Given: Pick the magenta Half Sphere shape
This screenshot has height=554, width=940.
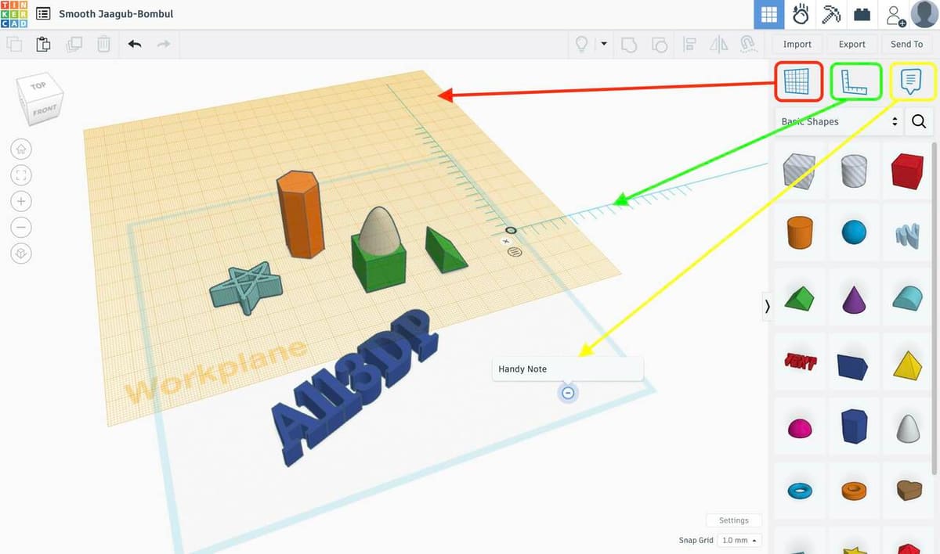Looking at the screenshot, I should [798, 428].
